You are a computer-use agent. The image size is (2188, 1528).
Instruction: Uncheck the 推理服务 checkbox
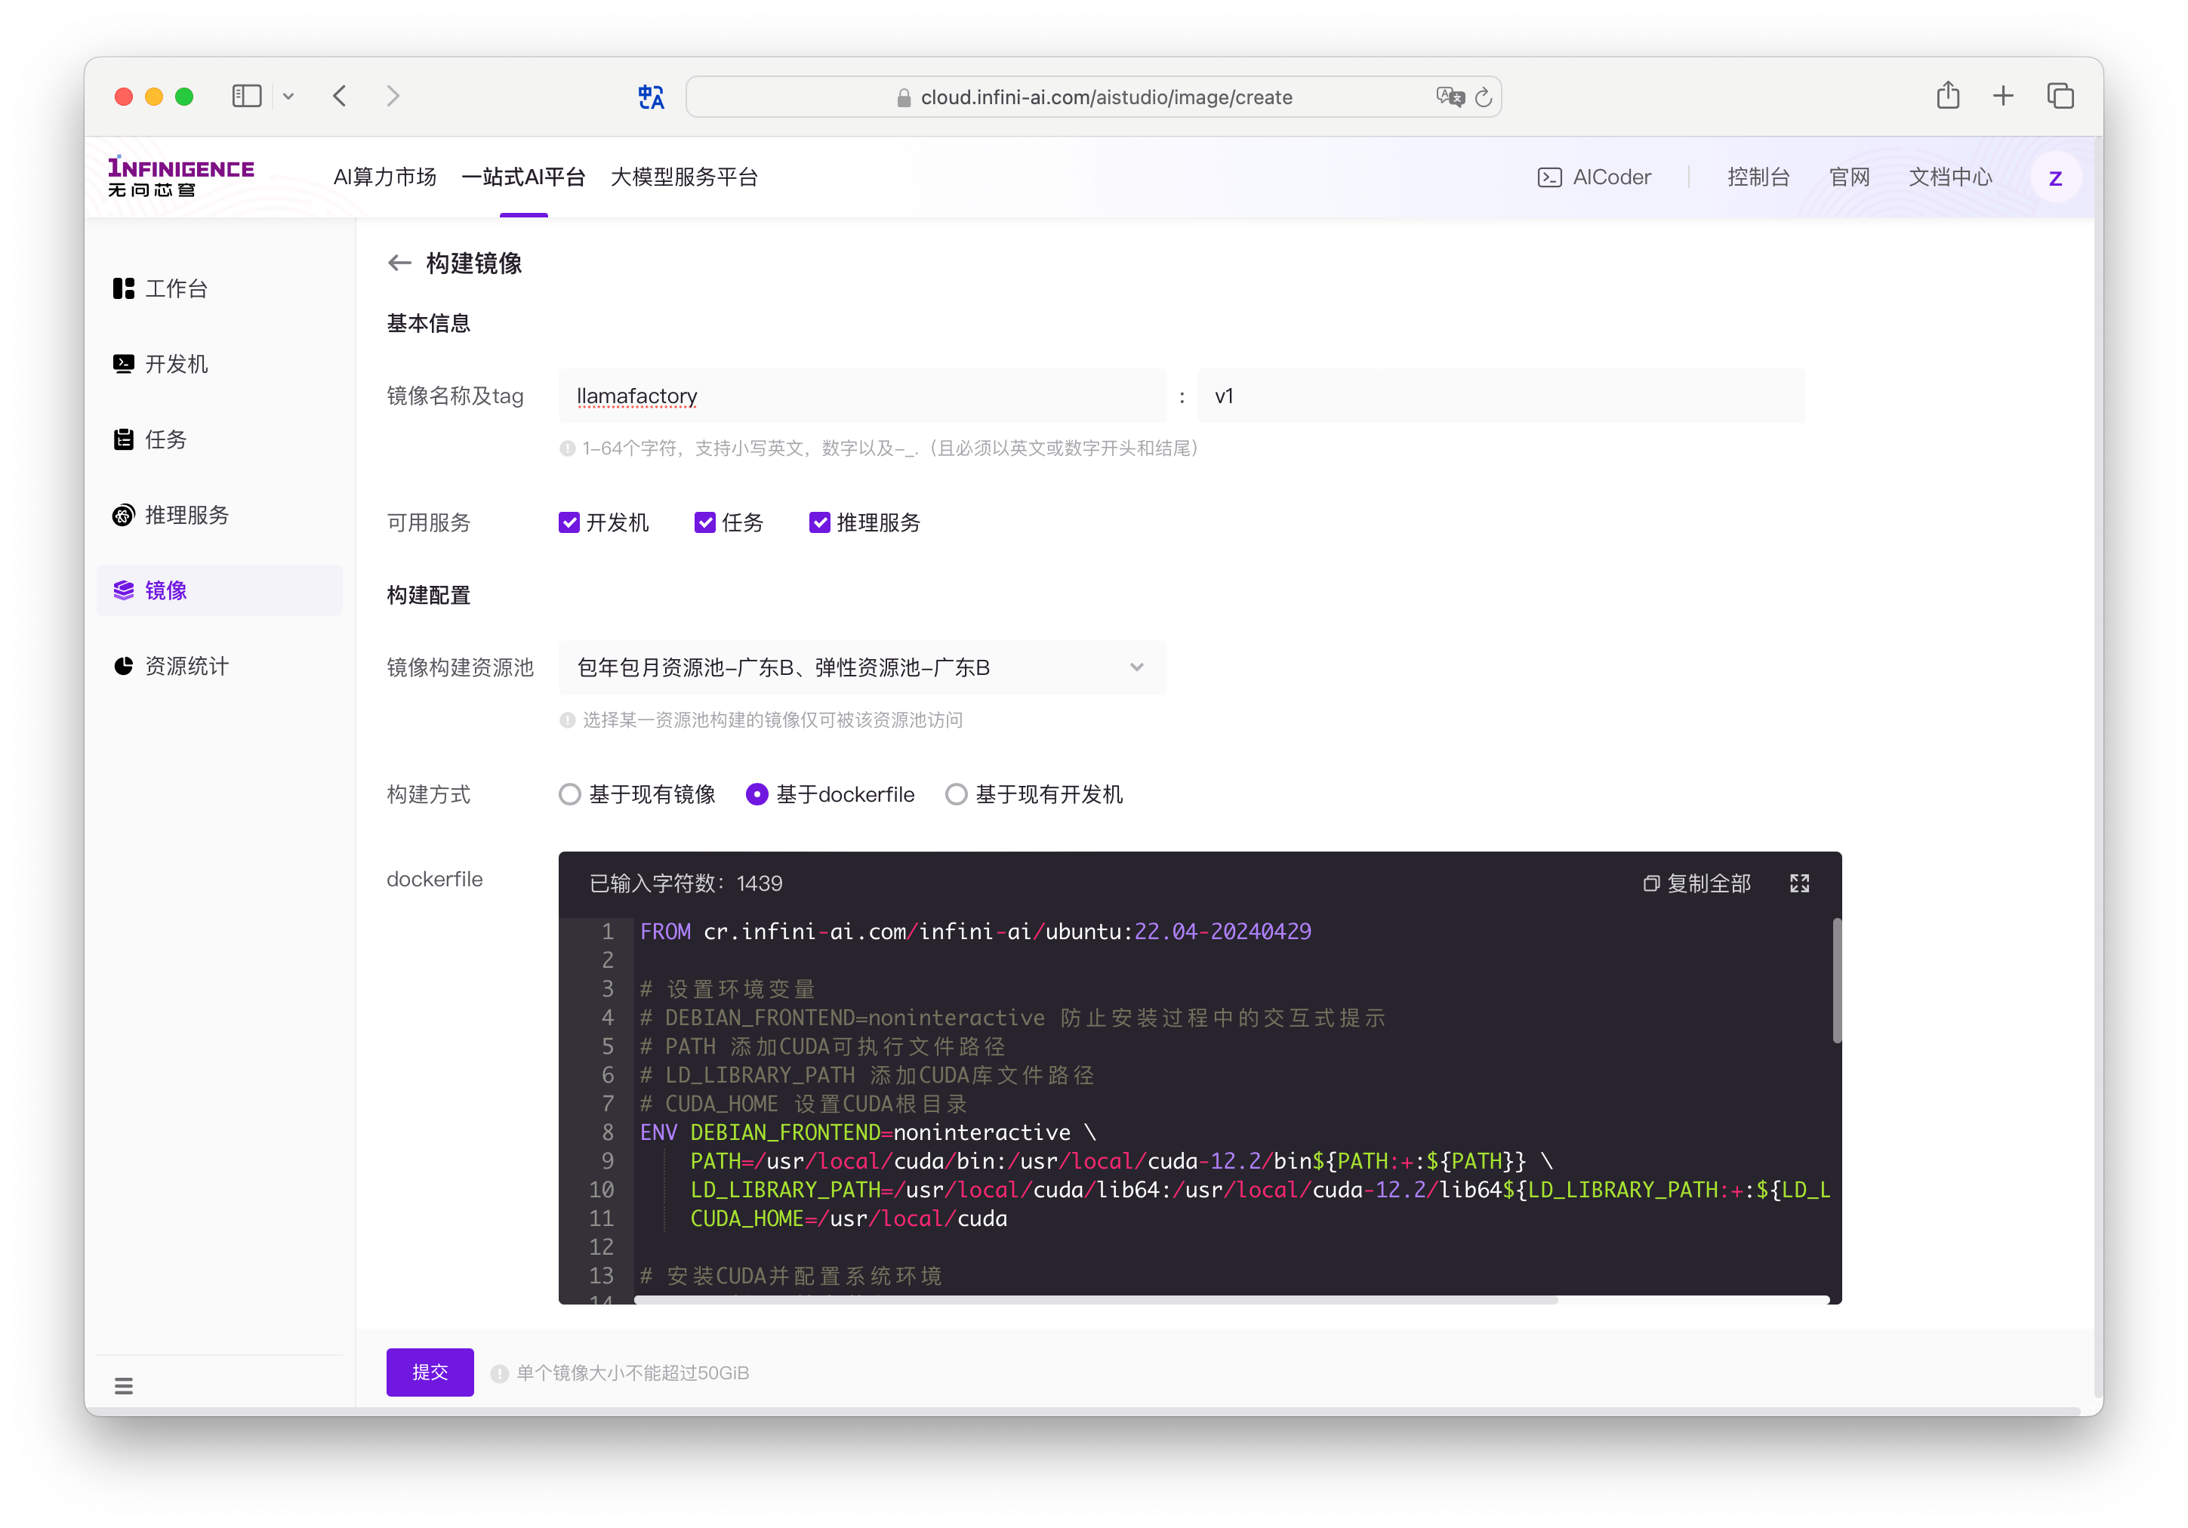819,522
